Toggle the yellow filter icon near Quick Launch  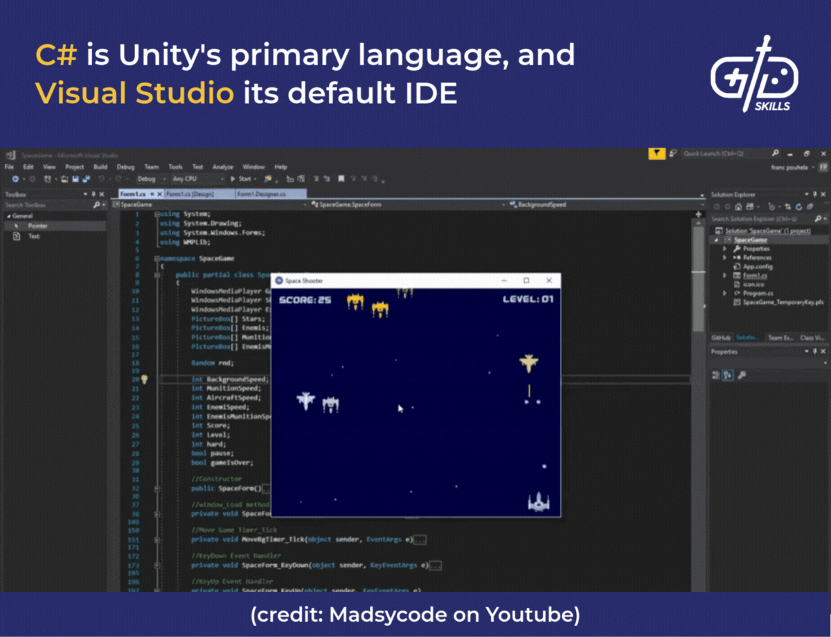(656, 153)
